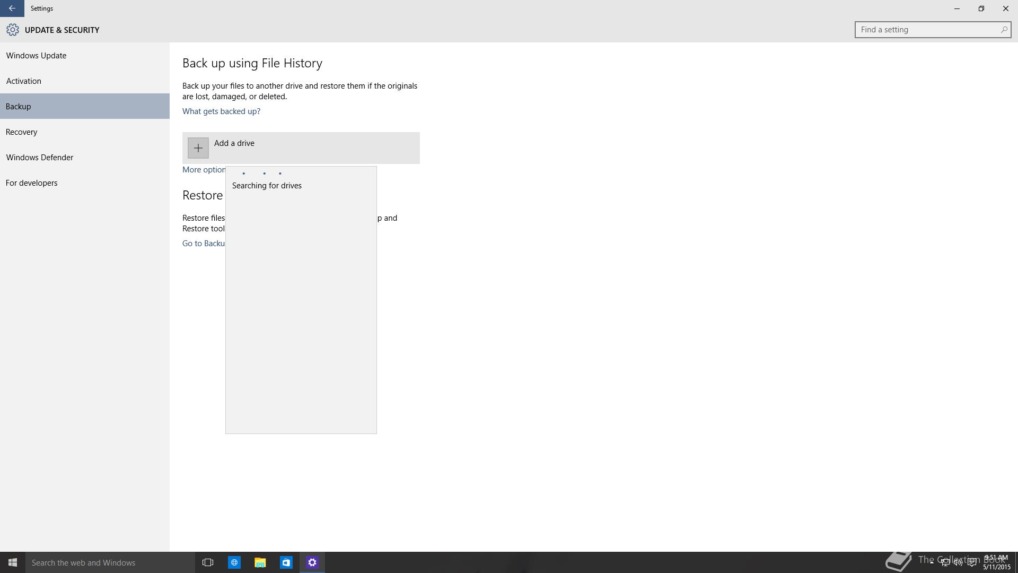
Task: Click the Search the web and Windows box
Action: 110,562
